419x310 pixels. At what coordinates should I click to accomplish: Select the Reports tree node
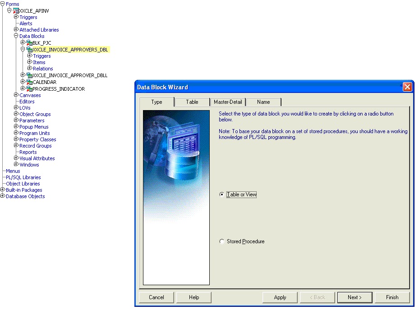(28, 152)
